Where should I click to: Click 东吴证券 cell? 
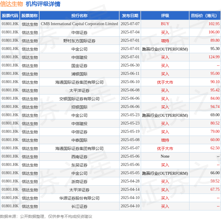(79, 165)
